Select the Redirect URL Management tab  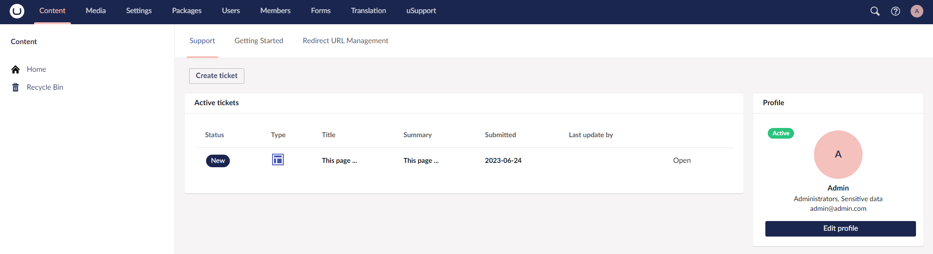pos(345,41)
